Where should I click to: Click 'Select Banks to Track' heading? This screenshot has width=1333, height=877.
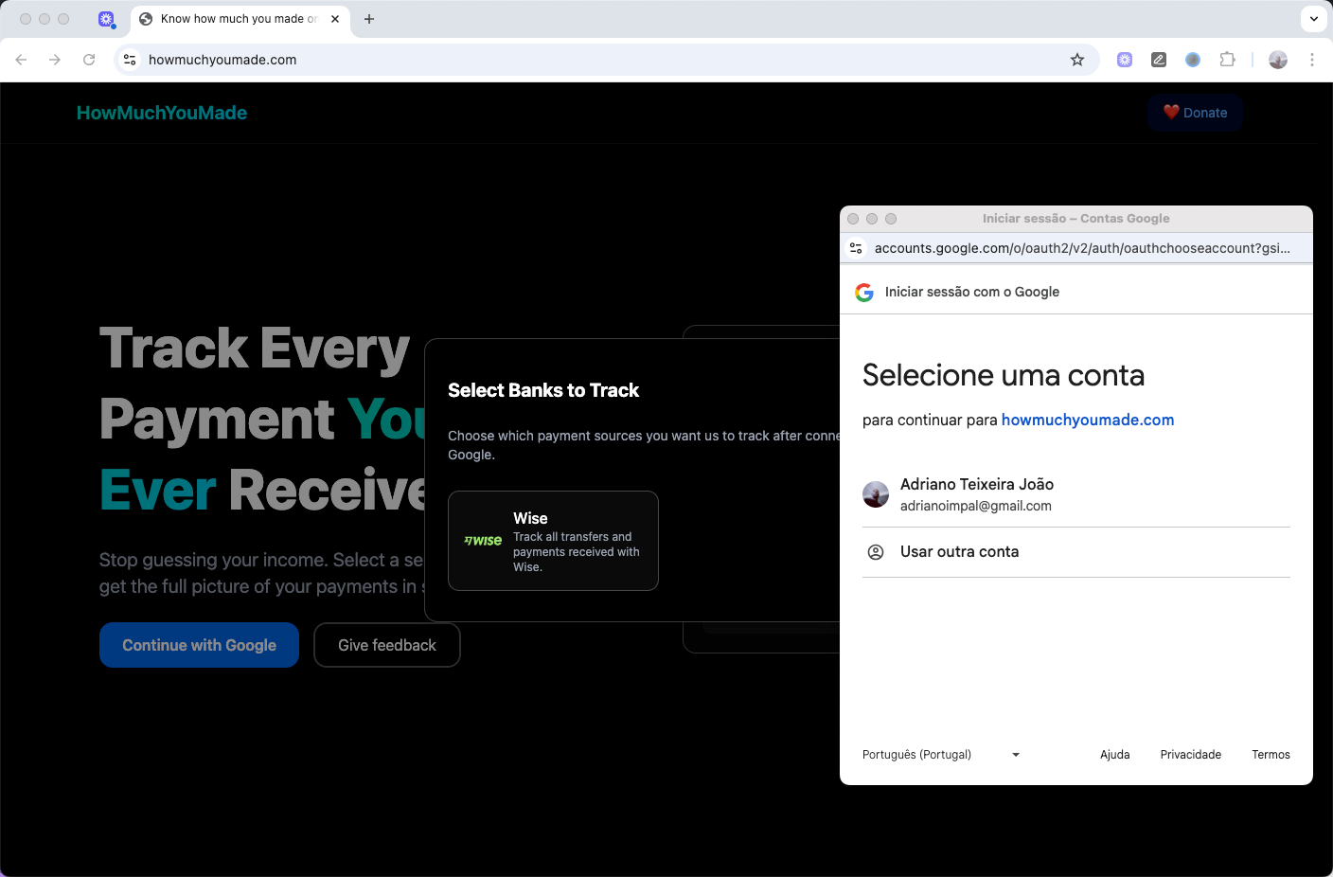tap(543, 390)
